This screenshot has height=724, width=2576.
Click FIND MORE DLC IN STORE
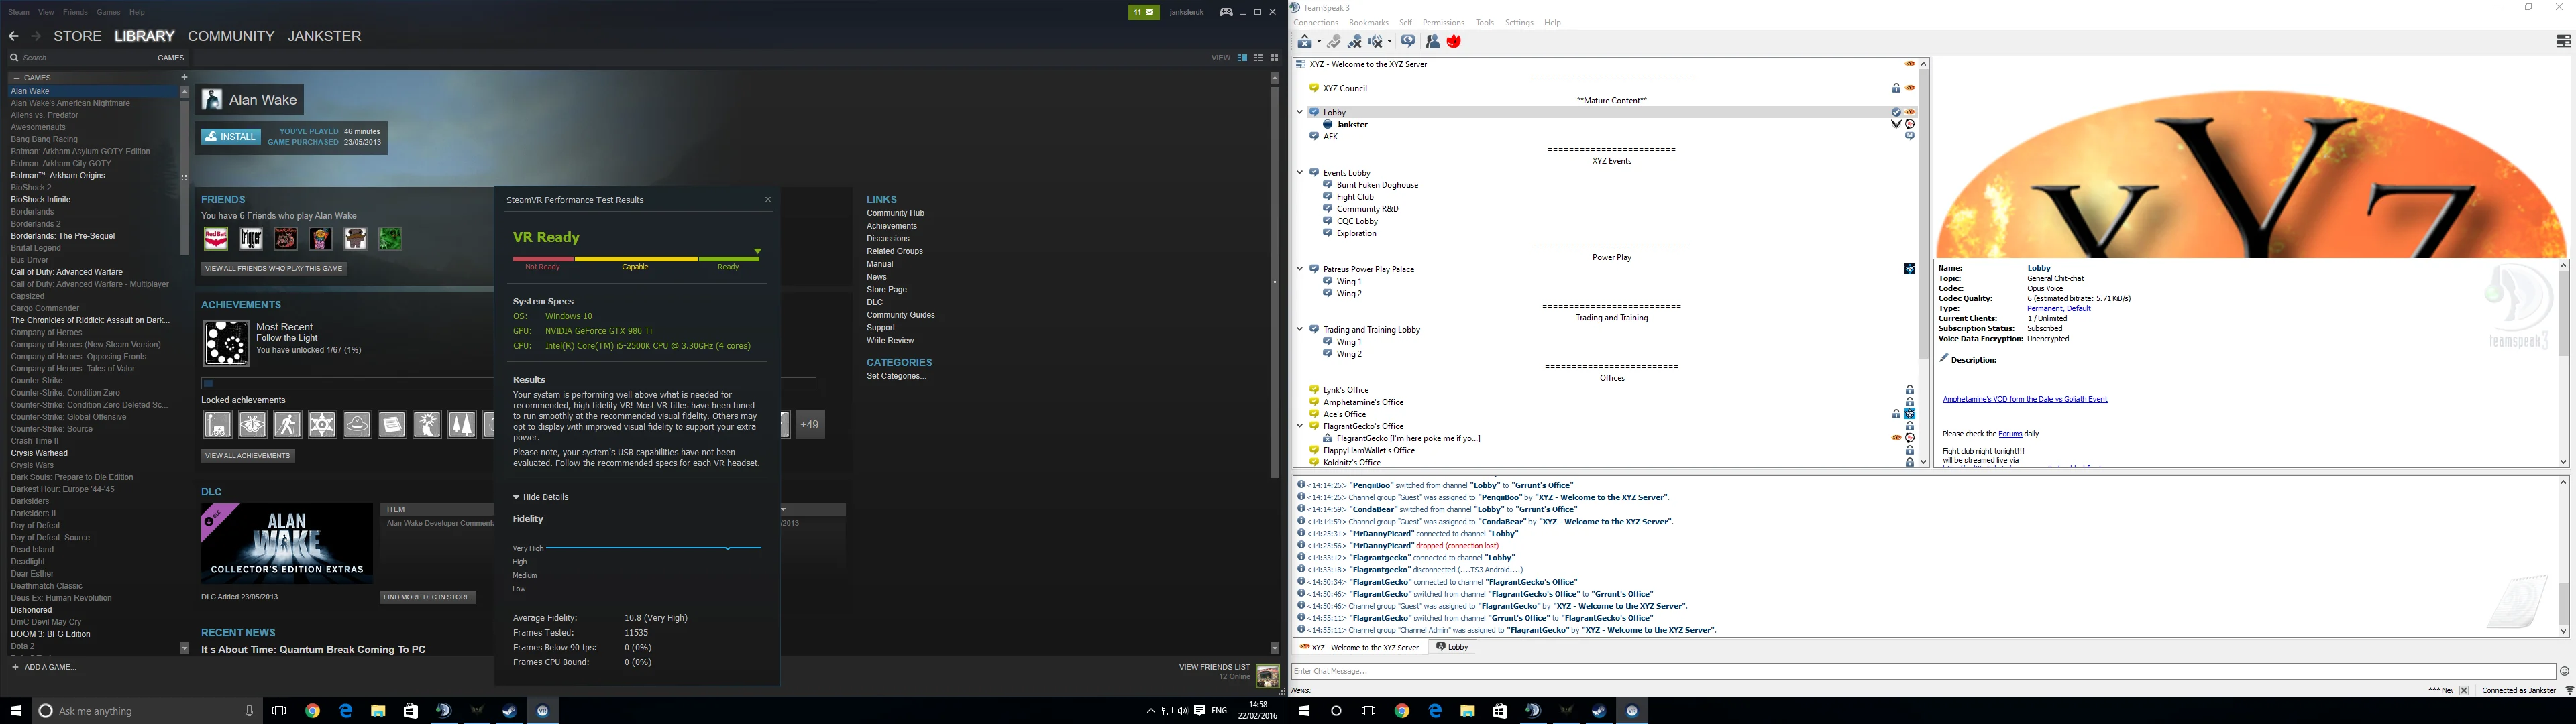click(x=427, y=597)
